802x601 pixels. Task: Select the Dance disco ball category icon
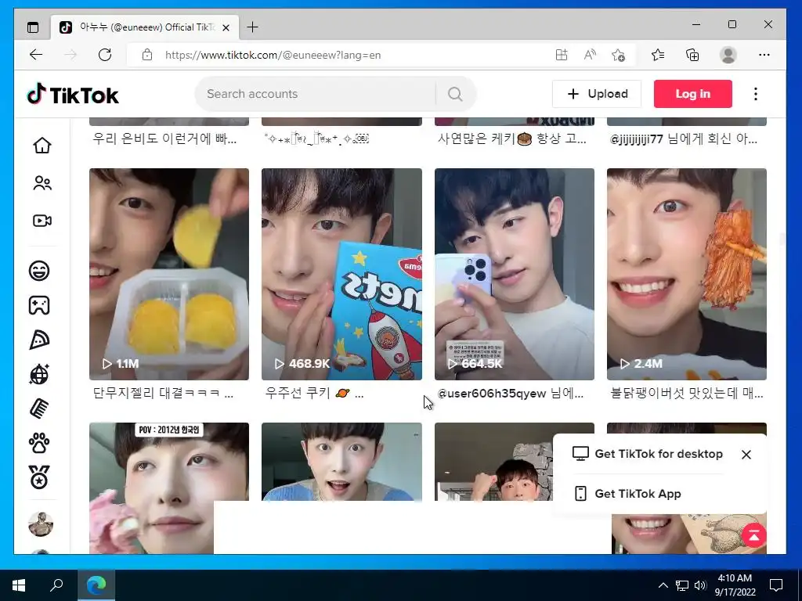pyautogui.click(x=39, y=374)
